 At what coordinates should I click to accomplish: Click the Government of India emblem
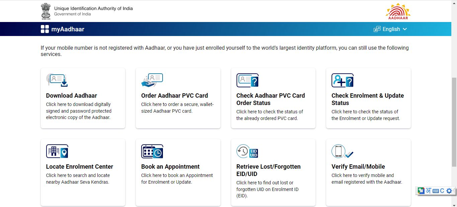coord(46,11)
